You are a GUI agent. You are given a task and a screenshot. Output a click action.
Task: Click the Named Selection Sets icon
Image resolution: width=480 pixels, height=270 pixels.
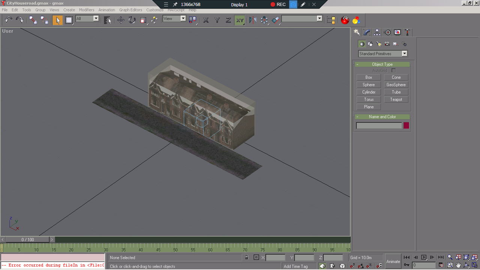pyautogui.click(x=331, y=20)
